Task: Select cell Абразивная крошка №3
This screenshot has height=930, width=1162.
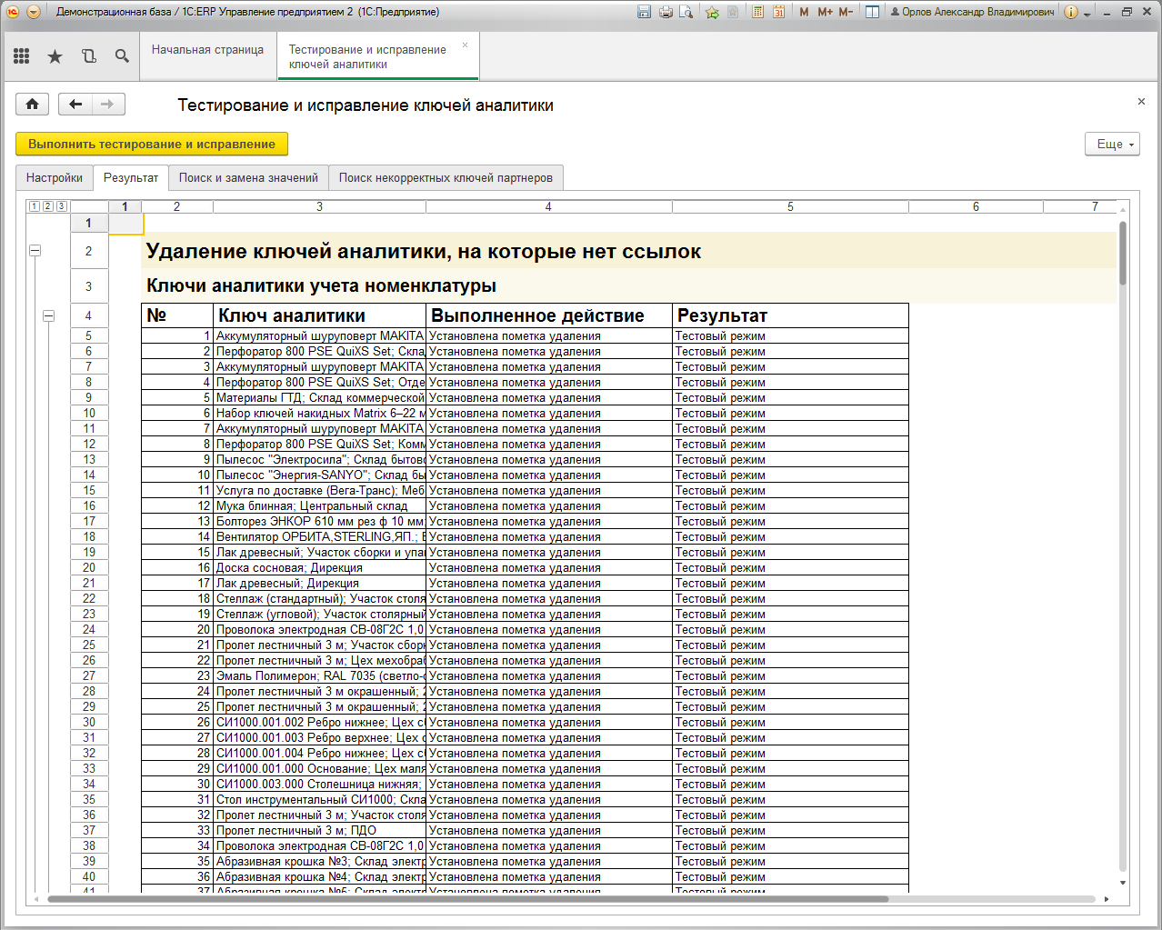Action: (x=320, y=861)
